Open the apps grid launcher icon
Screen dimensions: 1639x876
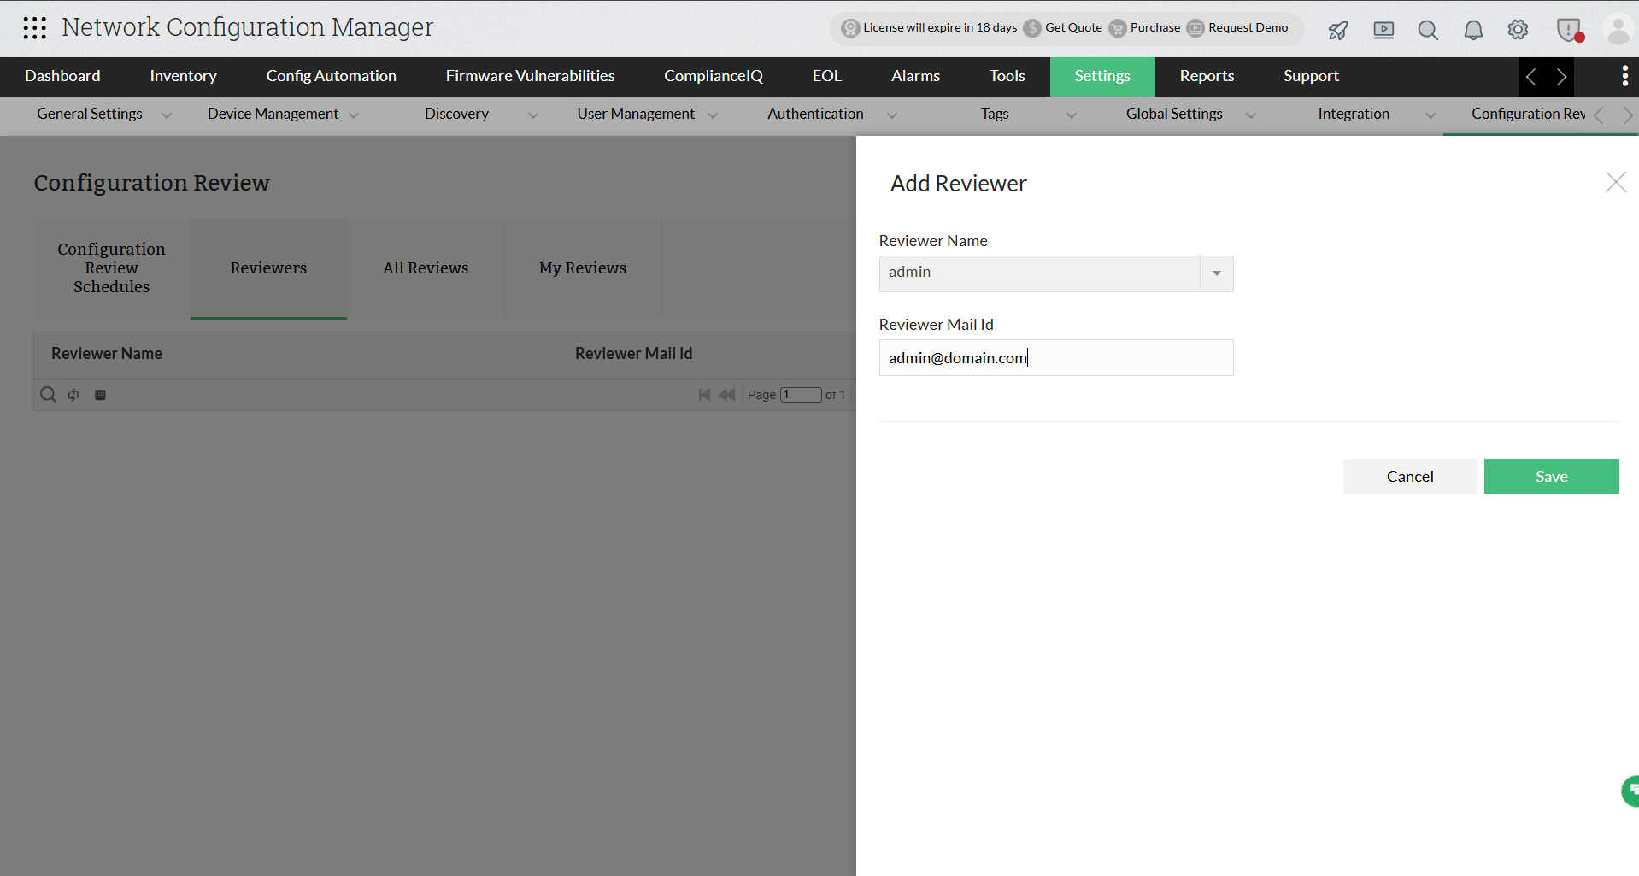click(x=35, y=28)
